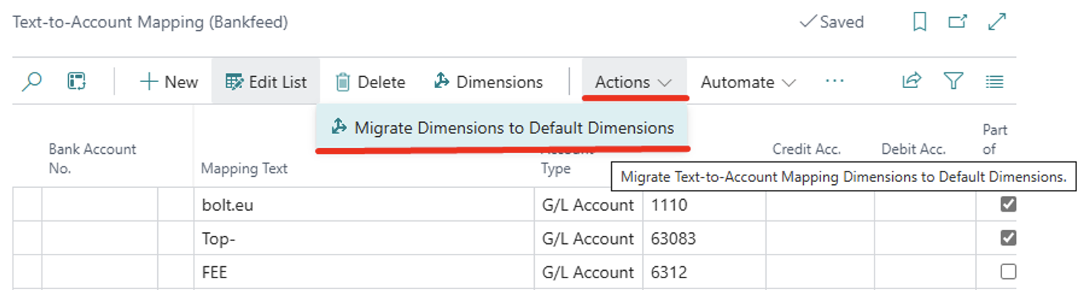Image resolution: width=1088 pixels, height=290 pixels.
Task: Check the FEE row checkbox
Action: pyautogui.click(x=1008, y=271)
